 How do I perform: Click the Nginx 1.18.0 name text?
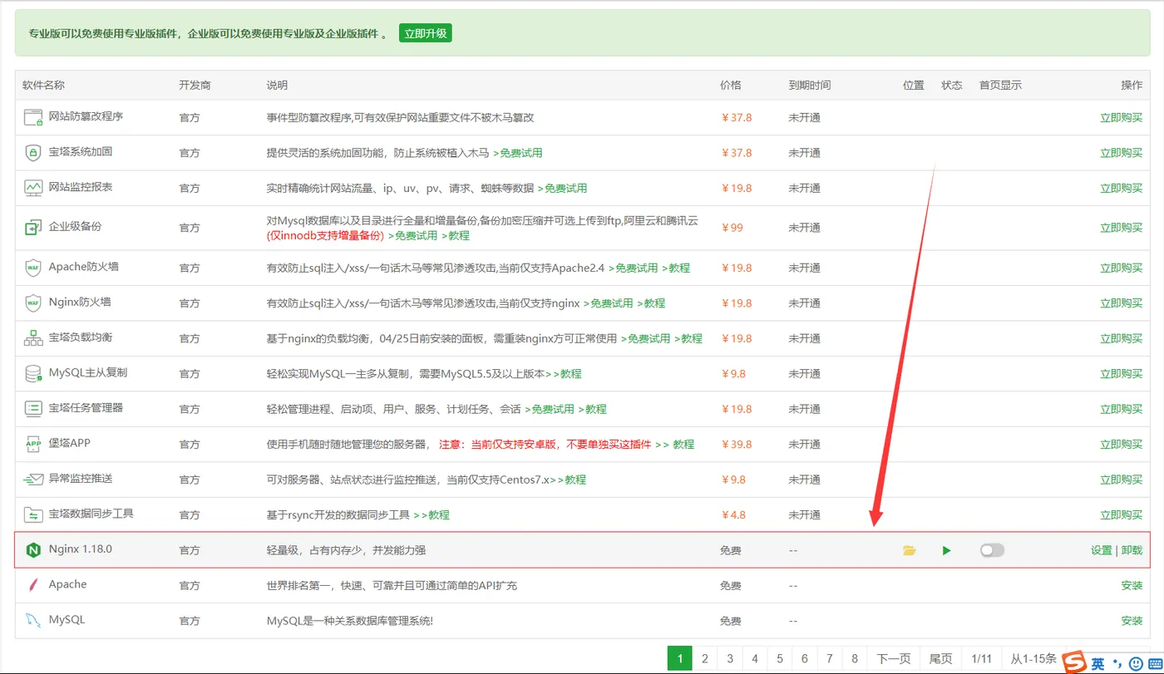click(x=81, y=549)
